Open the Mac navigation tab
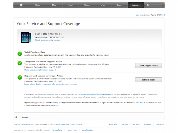 click(53, 5)
